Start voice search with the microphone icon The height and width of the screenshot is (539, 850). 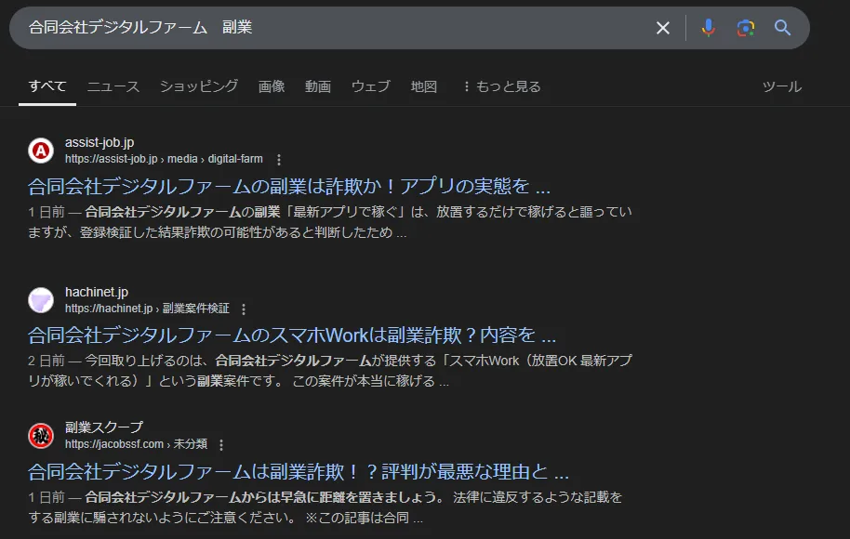coord(708,28)
